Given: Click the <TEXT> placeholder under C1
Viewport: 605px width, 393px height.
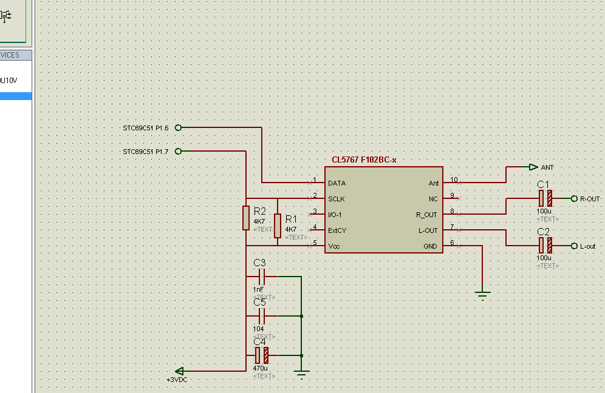Looking at the screenshot, I should (x=547, y=219).
